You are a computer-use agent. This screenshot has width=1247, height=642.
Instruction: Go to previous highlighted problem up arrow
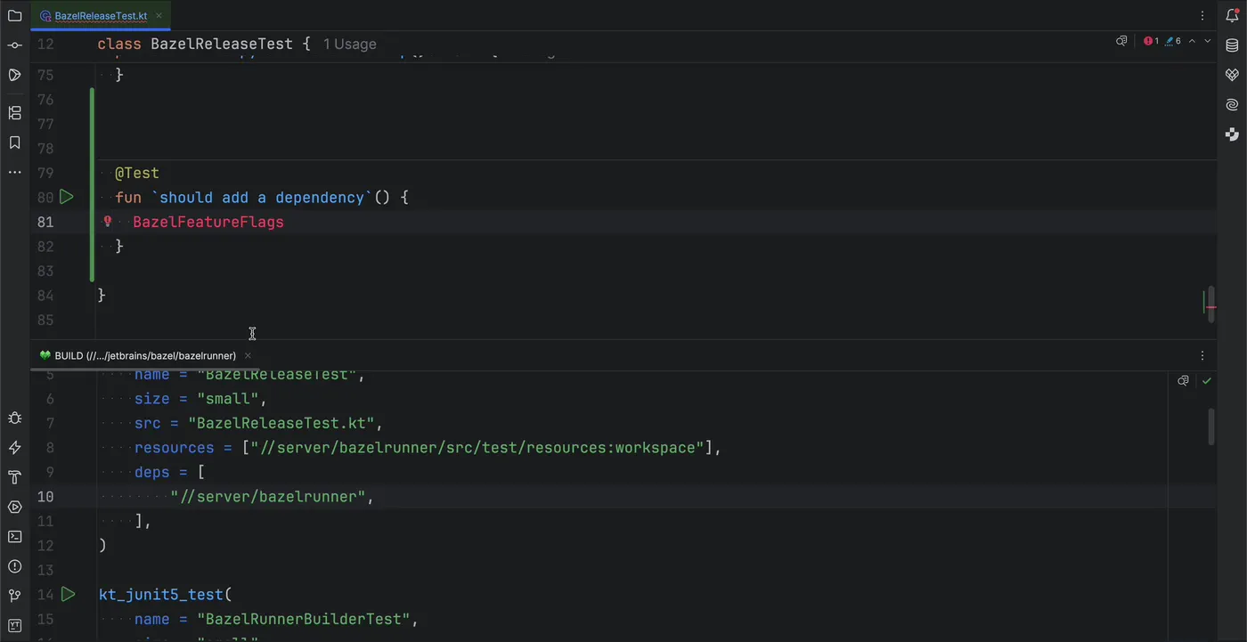(1193, 41)
